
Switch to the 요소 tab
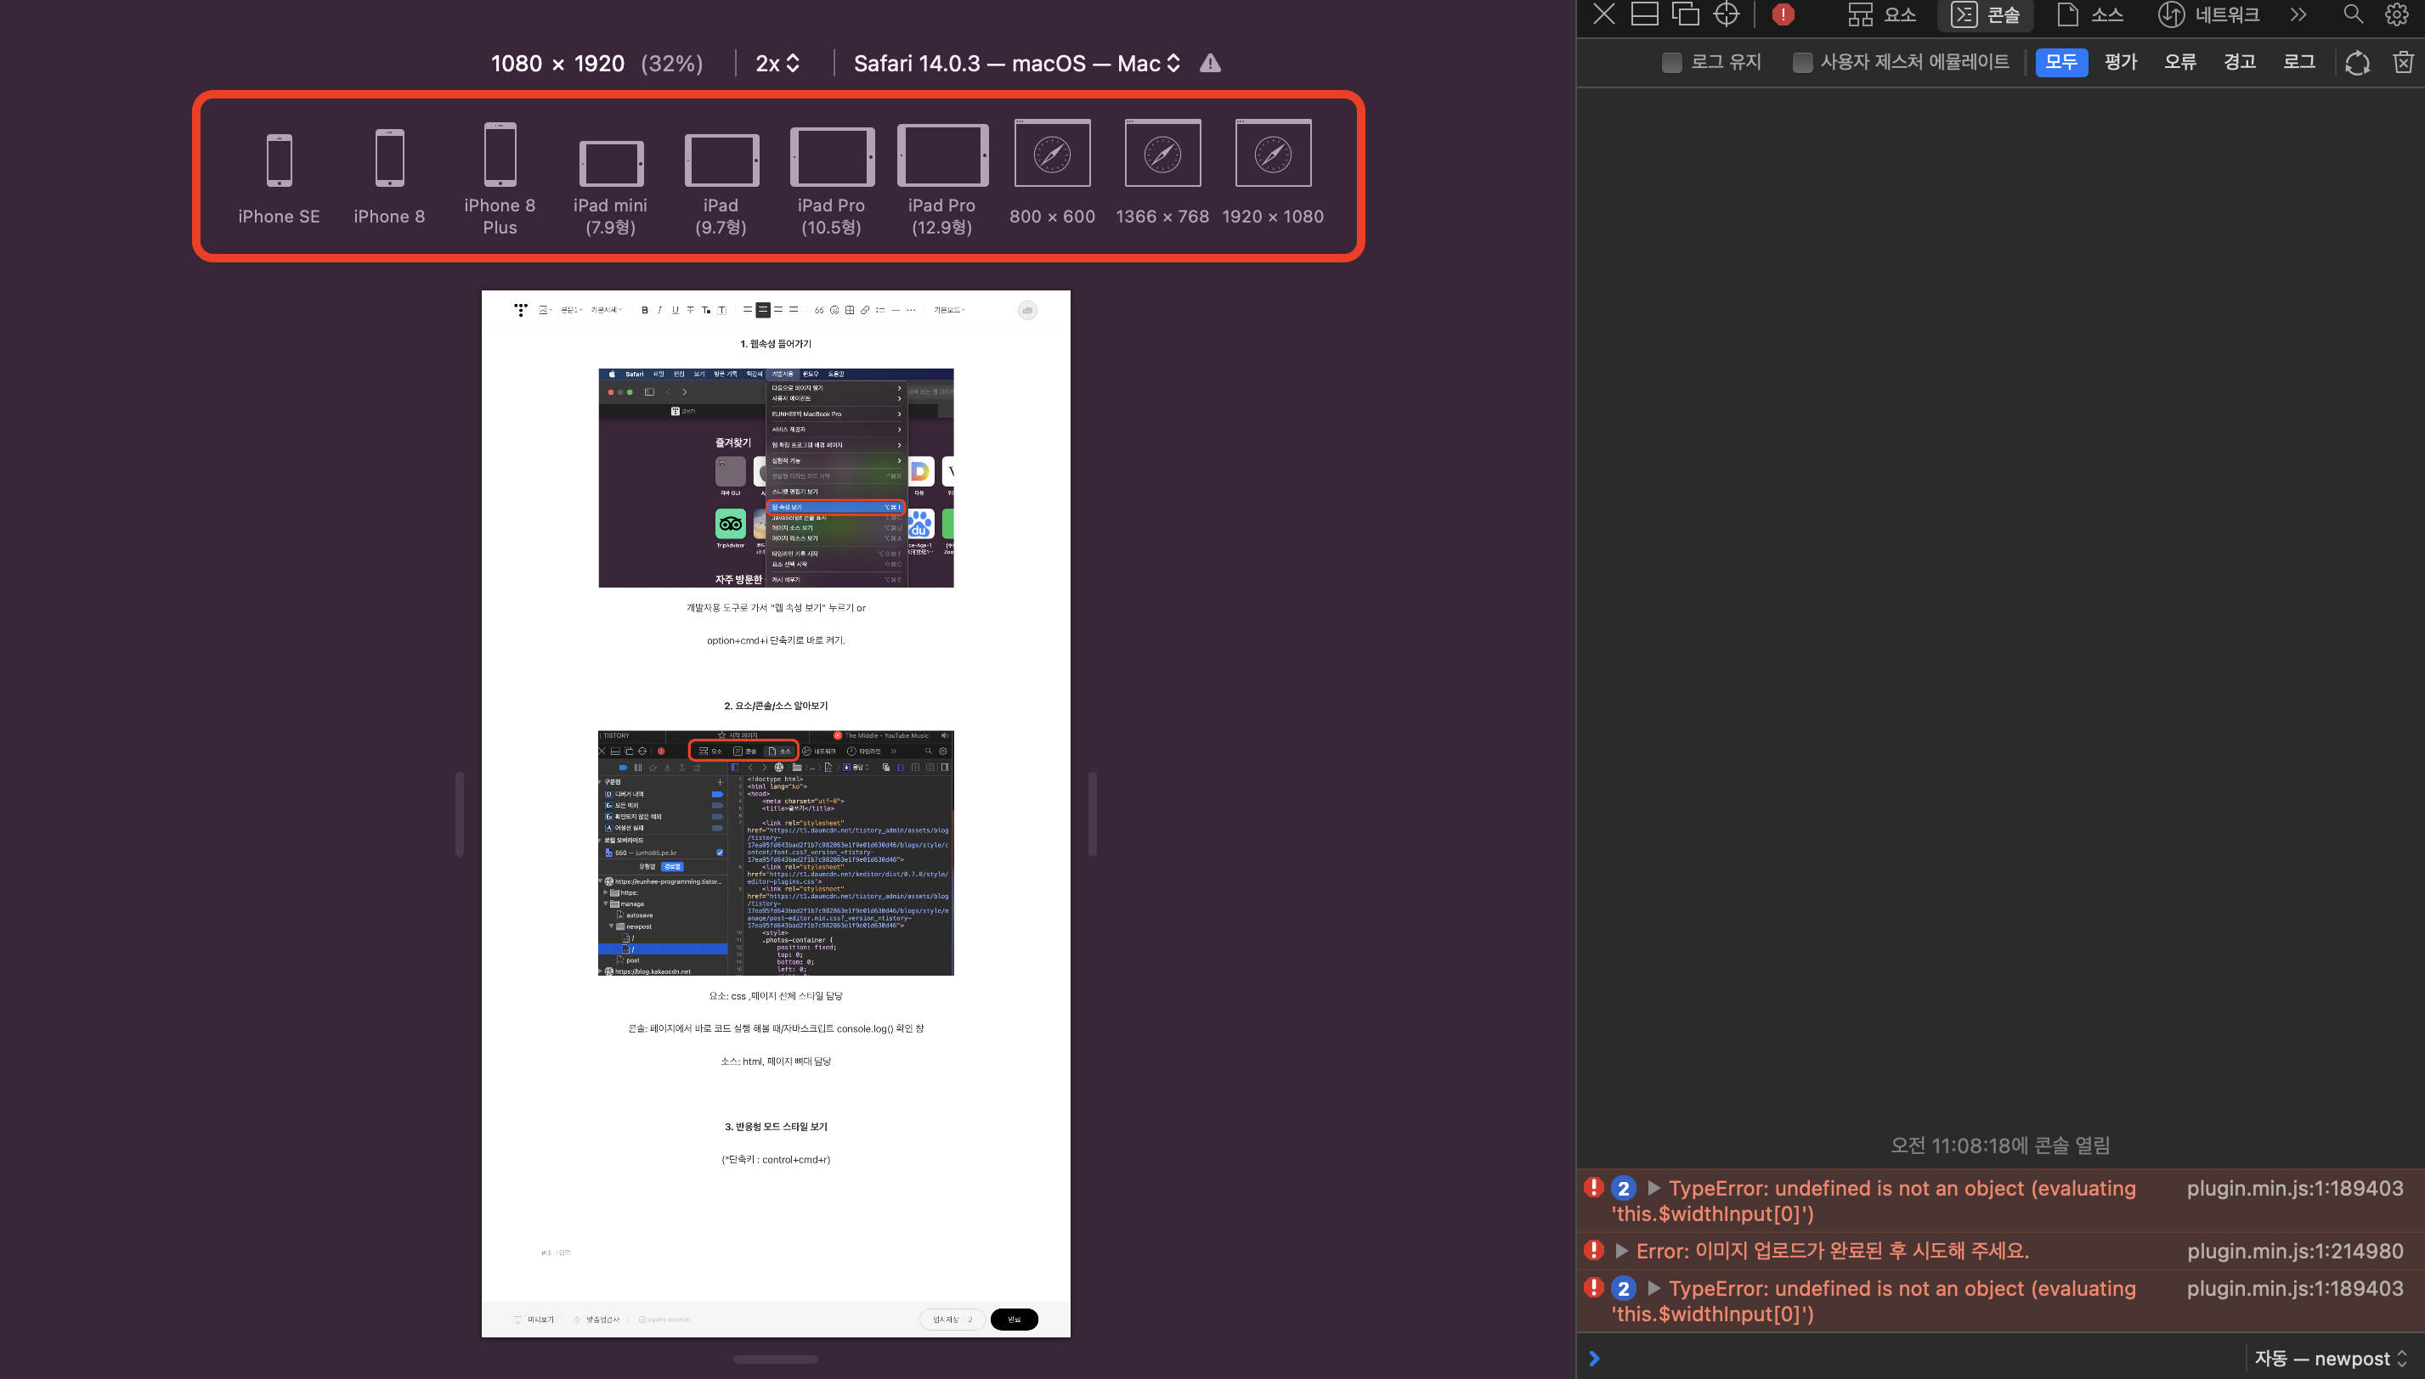(1882, 14)
